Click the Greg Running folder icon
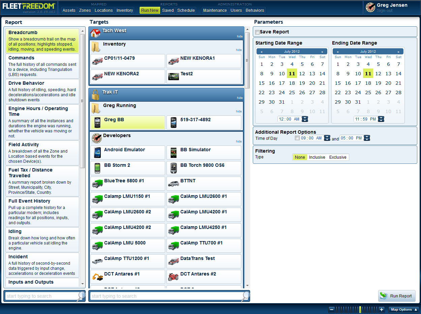Image resolution: width=421 pixels, height=314 pixels. pyautogui.click(x=96, y=108)
